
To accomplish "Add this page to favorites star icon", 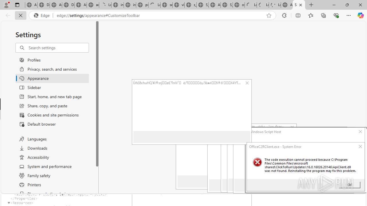I will click(x=269, y=15).
